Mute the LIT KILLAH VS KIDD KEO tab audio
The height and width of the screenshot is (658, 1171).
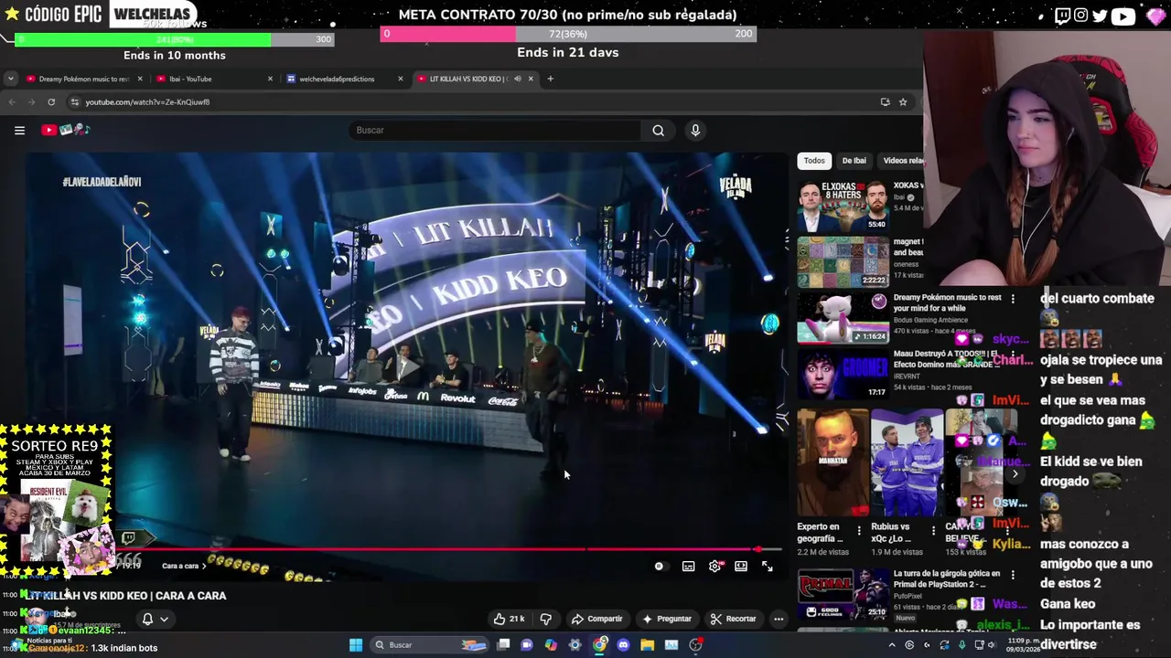coord(517,79)
